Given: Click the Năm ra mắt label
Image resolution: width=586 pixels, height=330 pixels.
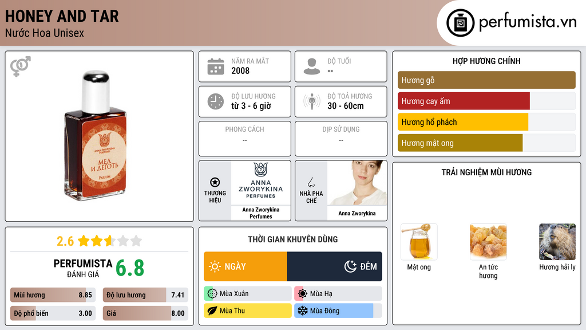Looking at the screenshot, I should (x=250, y=61).
